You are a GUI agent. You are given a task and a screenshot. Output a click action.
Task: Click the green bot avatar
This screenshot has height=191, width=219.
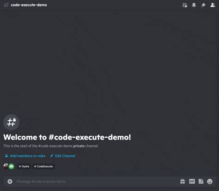12,166
